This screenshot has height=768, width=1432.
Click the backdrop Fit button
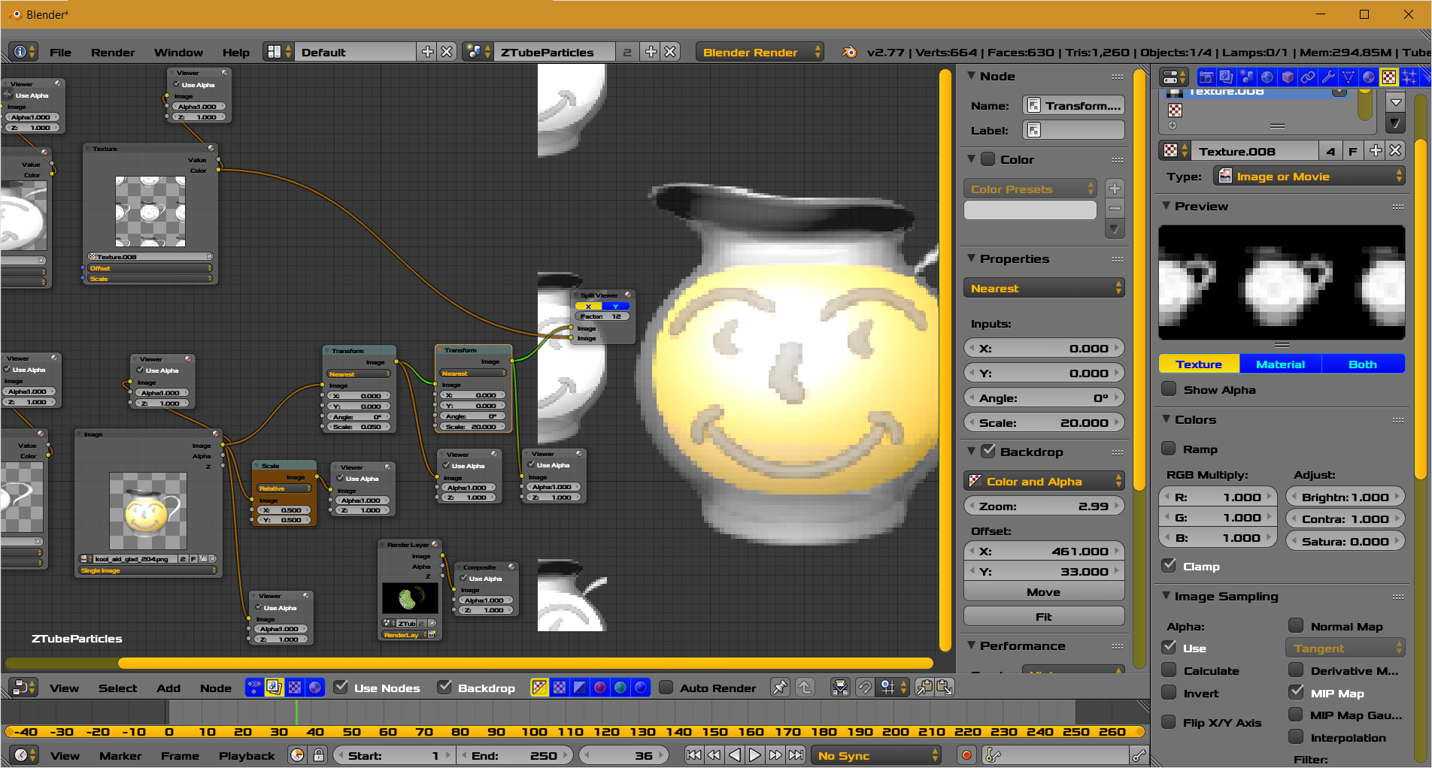click(x=1044, y=616)
